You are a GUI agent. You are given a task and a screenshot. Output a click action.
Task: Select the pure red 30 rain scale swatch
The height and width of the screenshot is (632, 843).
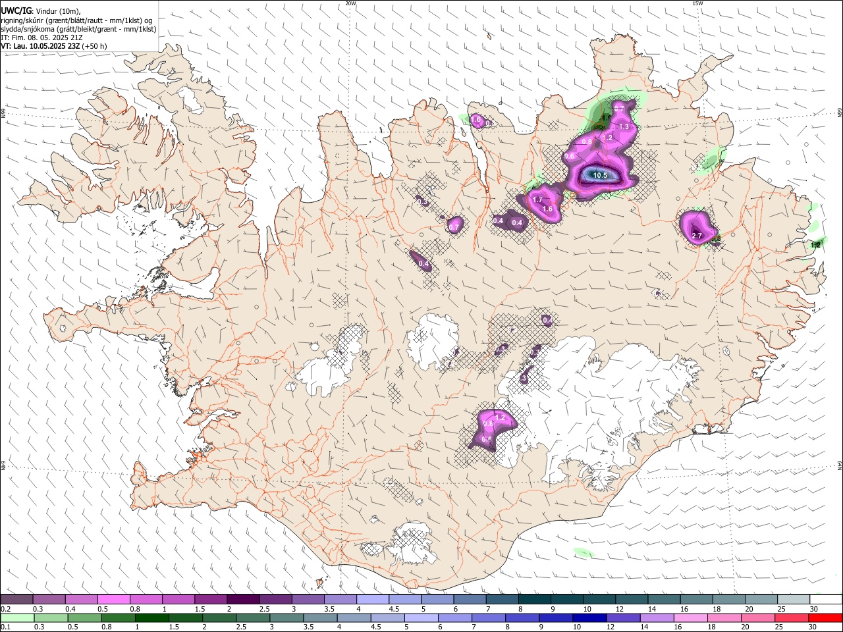(x=826, y=618)
